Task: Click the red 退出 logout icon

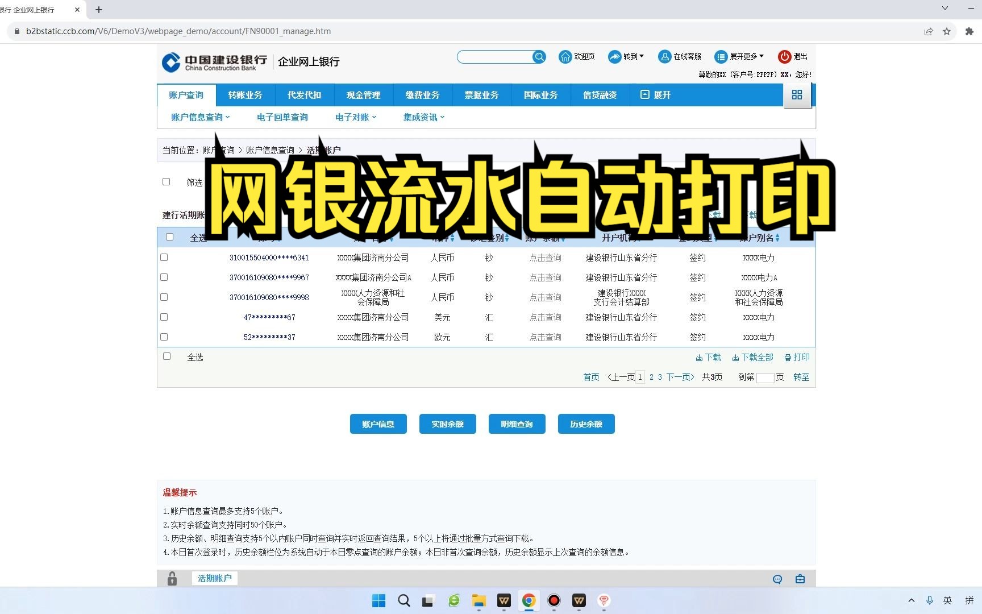Action: point(785,56)
